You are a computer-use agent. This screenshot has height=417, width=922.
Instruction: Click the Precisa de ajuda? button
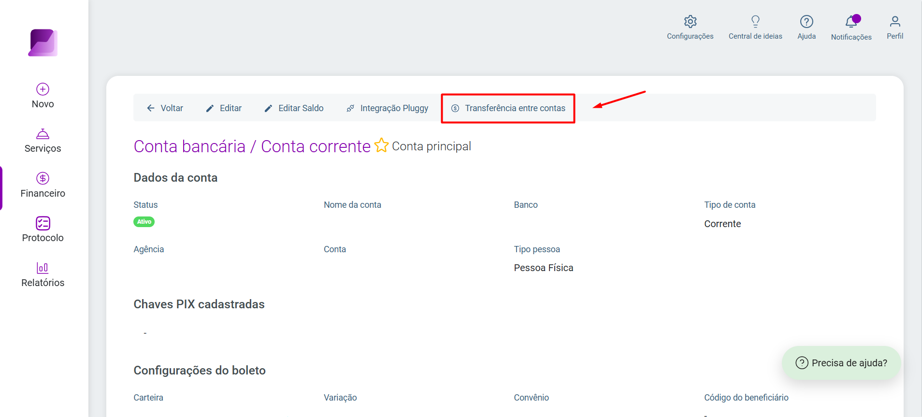pyautogui.click(x=841, y=363)
